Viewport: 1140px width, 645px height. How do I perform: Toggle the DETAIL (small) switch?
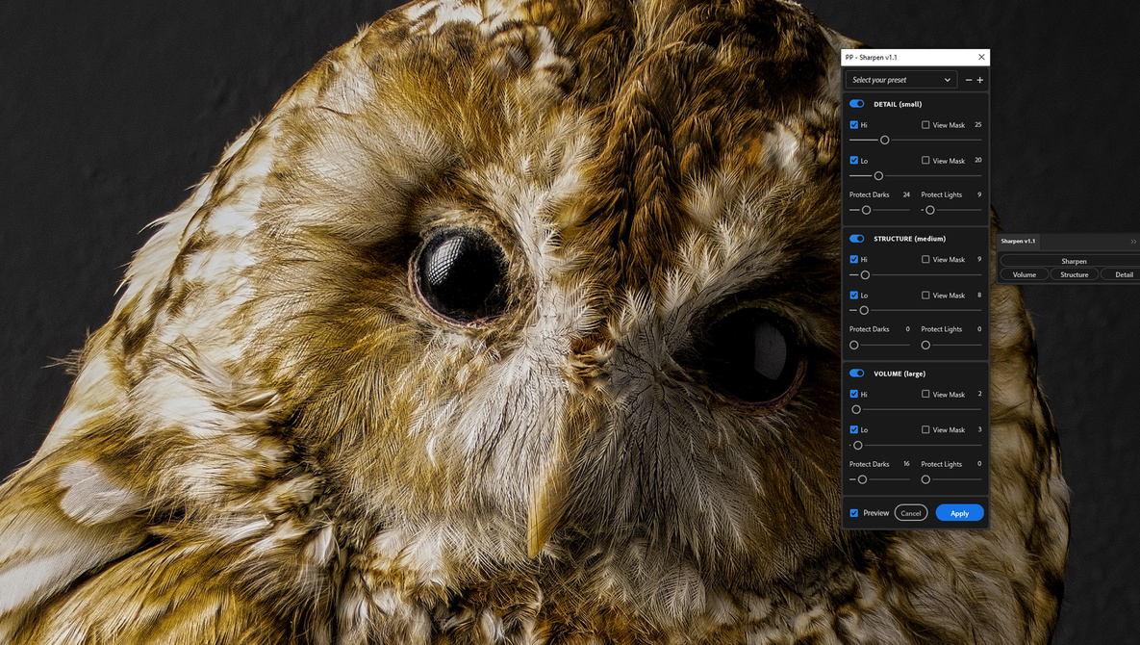pyautogui.click(x=856, y=104)
